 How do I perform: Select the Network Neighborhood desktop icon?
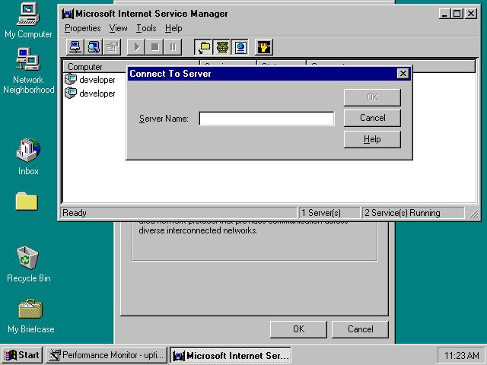[28, 71]
